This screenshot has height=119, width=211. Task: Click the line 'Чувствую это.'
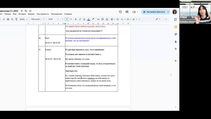[x=72, y=71]
